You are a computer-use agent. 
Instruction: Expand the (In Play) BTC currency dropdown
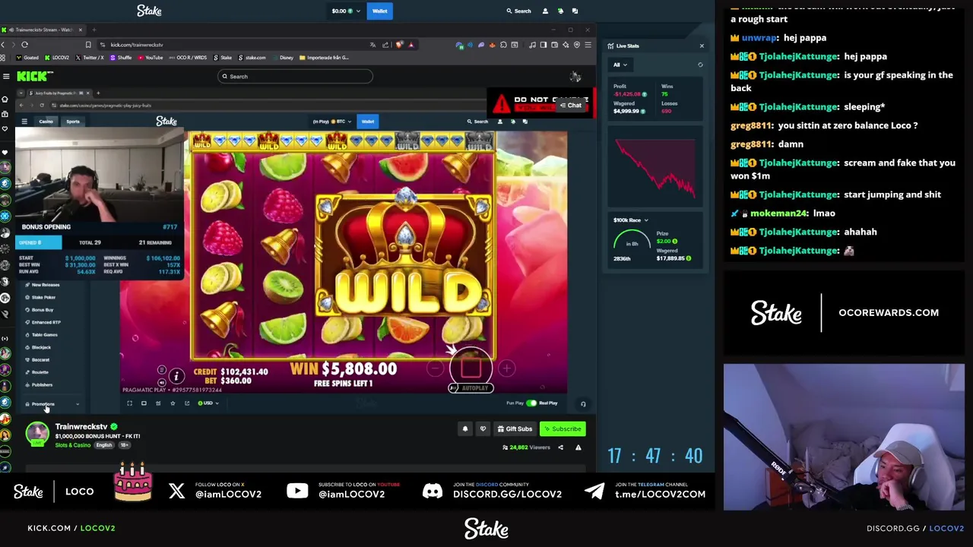(x=331, y=122)
